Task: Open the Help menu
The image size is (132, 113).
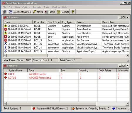Action: 65,7
